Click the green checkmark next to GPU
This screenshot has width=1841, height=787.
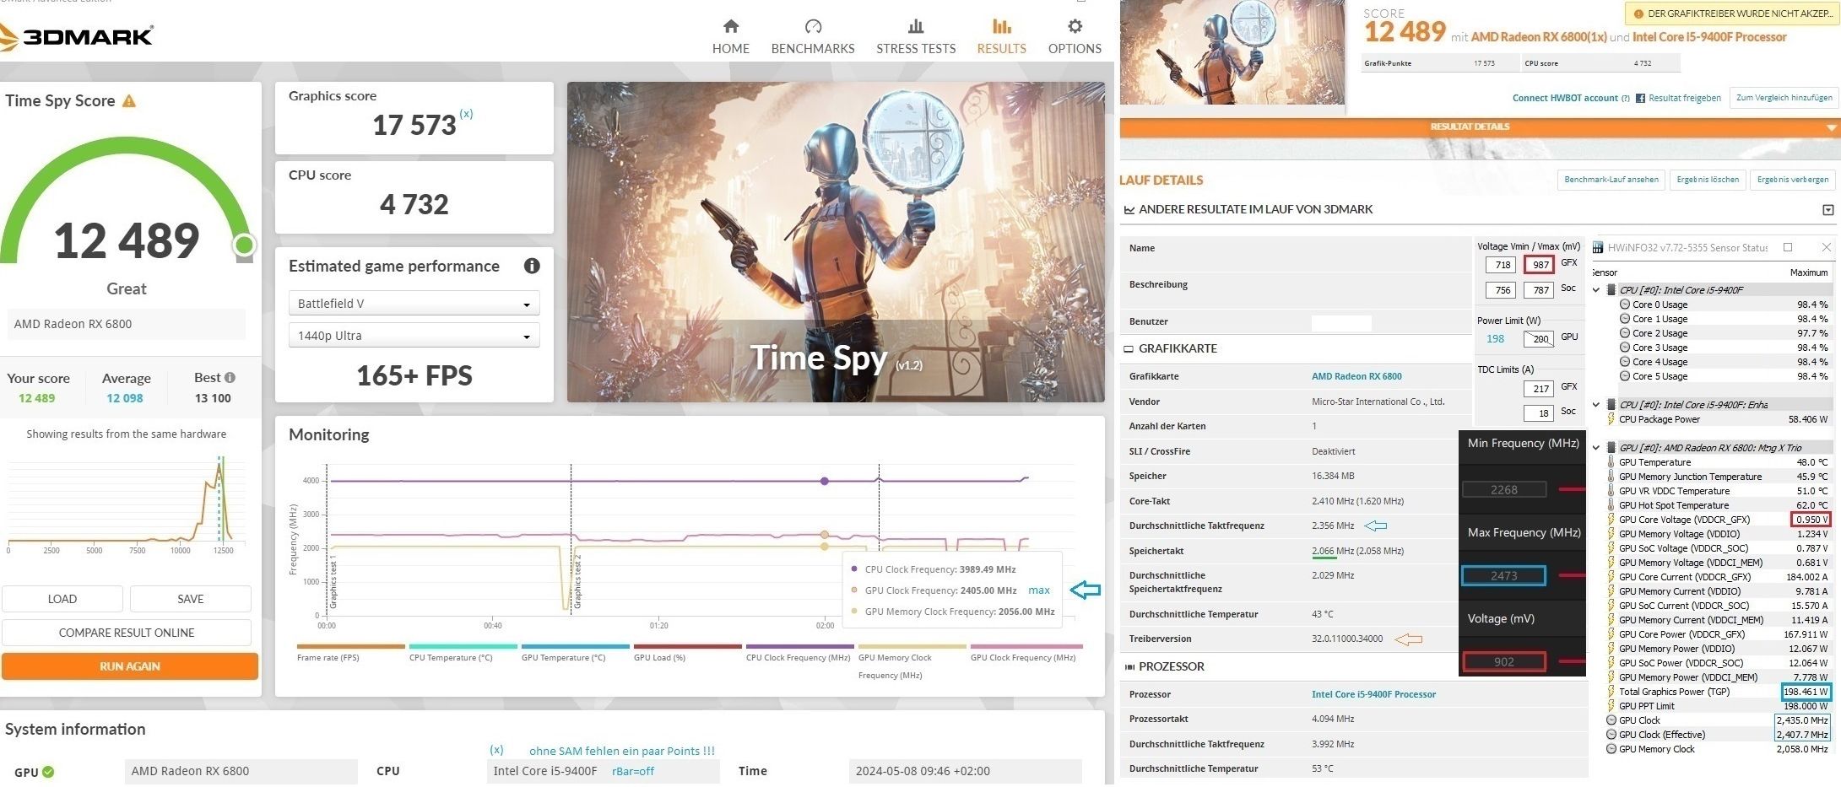pos(48,772)
